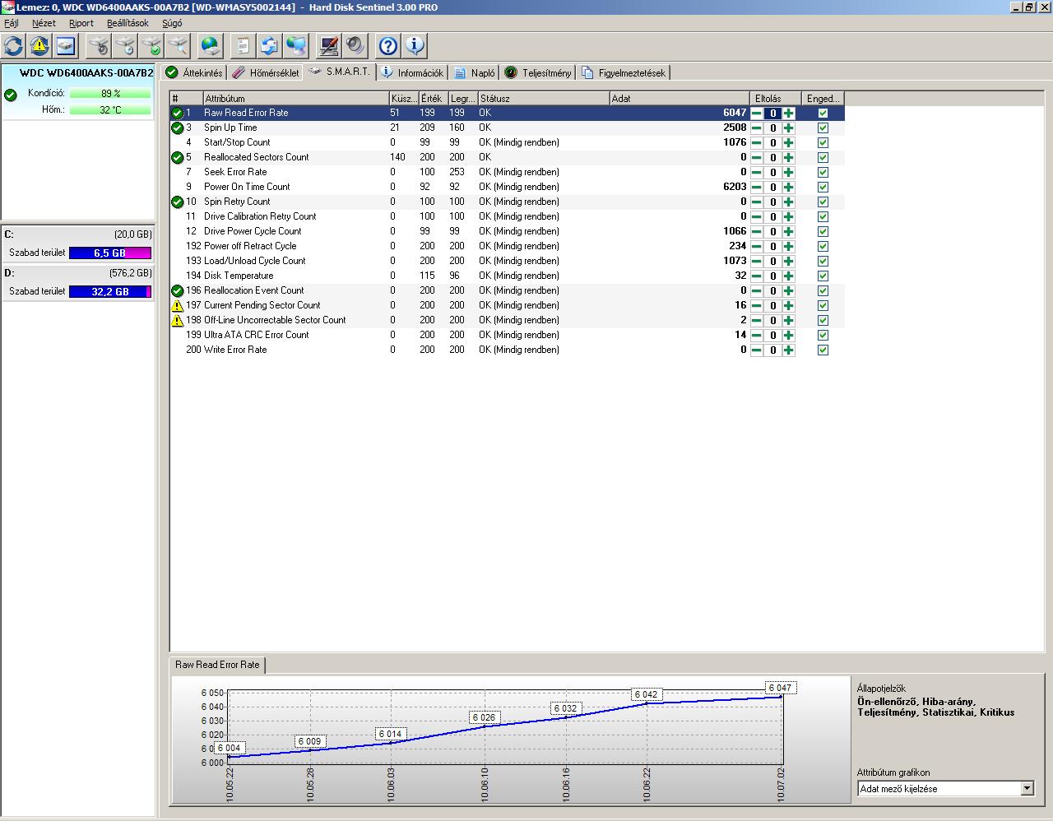Image resolution: width=1053 pixels, height=821 pixels.
Task: Sort by the Érték column header
Action: click(434, 98)
